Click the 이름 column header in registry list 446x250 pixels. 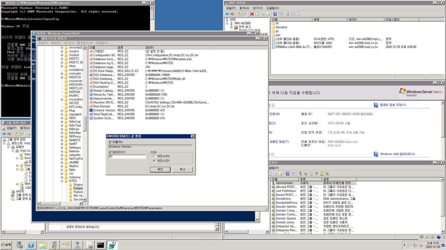click(102, 47)
